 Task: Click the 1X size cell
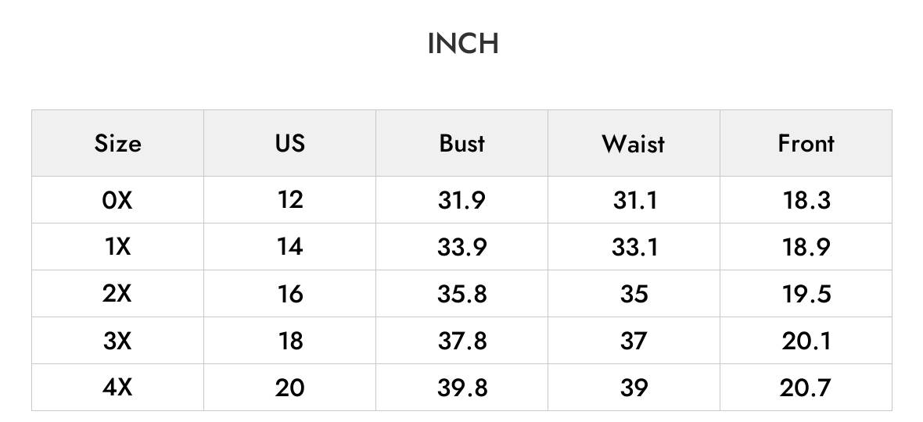point(118,247)
